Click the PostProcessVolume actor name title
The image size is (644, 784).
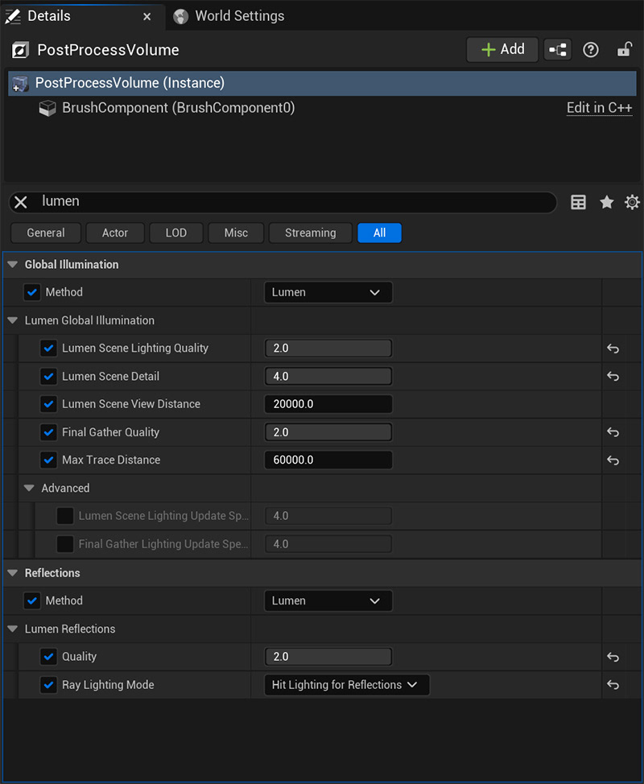(x=108, y=50)
